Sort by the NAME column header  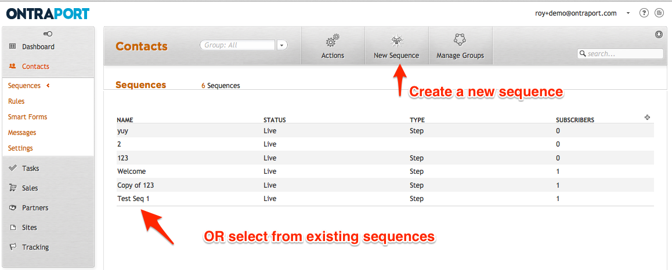(125, 121)
